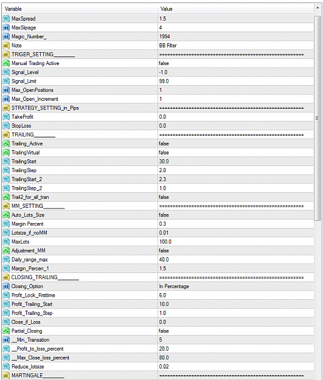Click the Trailing_Active boolean icon

pos(6,143)
